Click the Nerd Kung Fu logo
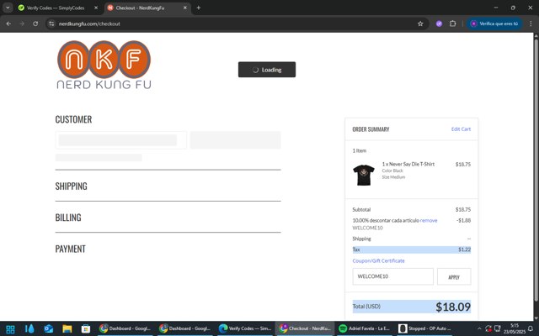 [104, 65]
